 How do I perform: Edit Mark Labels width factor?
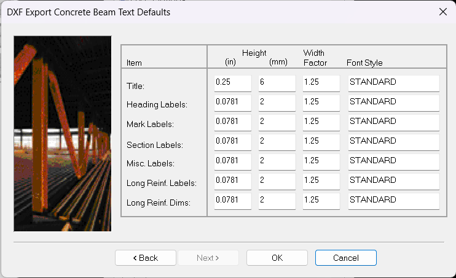coord(321,122)
